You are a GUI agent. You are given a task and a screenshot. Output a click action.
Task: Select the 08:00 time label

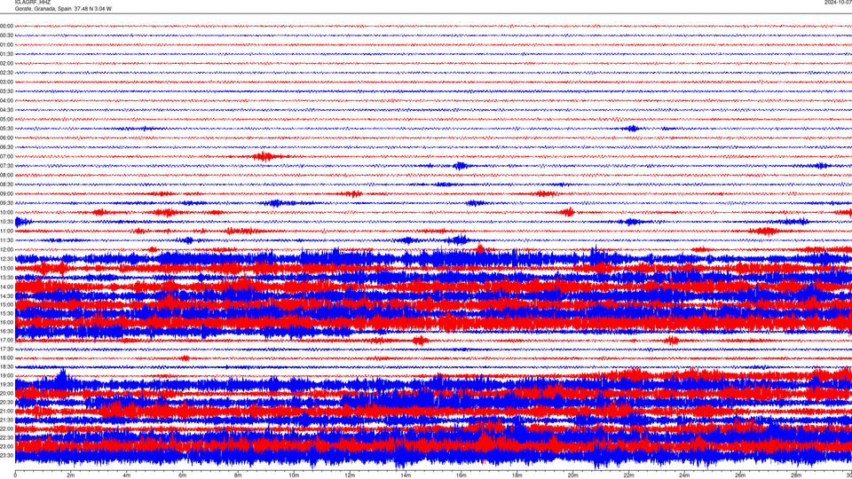coord(6,175)
